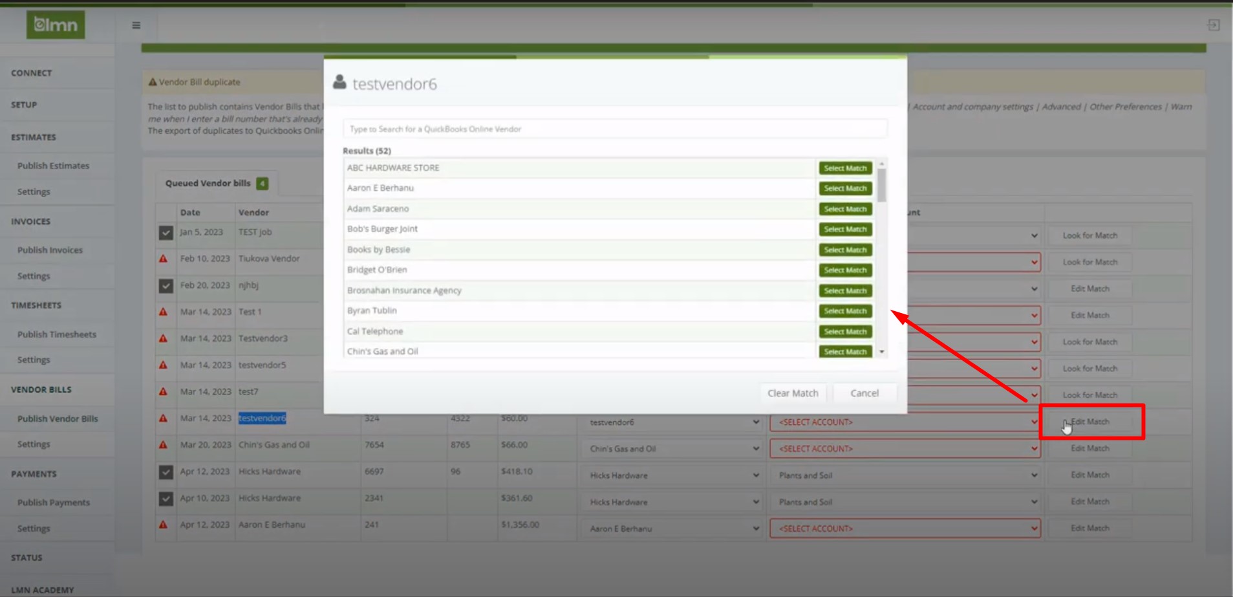This screenshot has width=1233, height=597.
Task: Uncheck the Jan 5, 2023 TEST Job row
Action: point(166,232)
